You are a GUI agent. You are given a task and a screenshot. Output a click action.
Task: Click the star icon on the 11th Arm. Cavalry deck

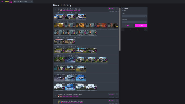[117, 94]
